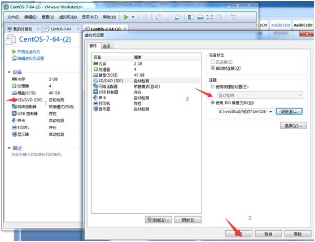Click the revert to snapshot toolbar icon
Viewport: 315px width, 242px height.
[x=168, y=17]
